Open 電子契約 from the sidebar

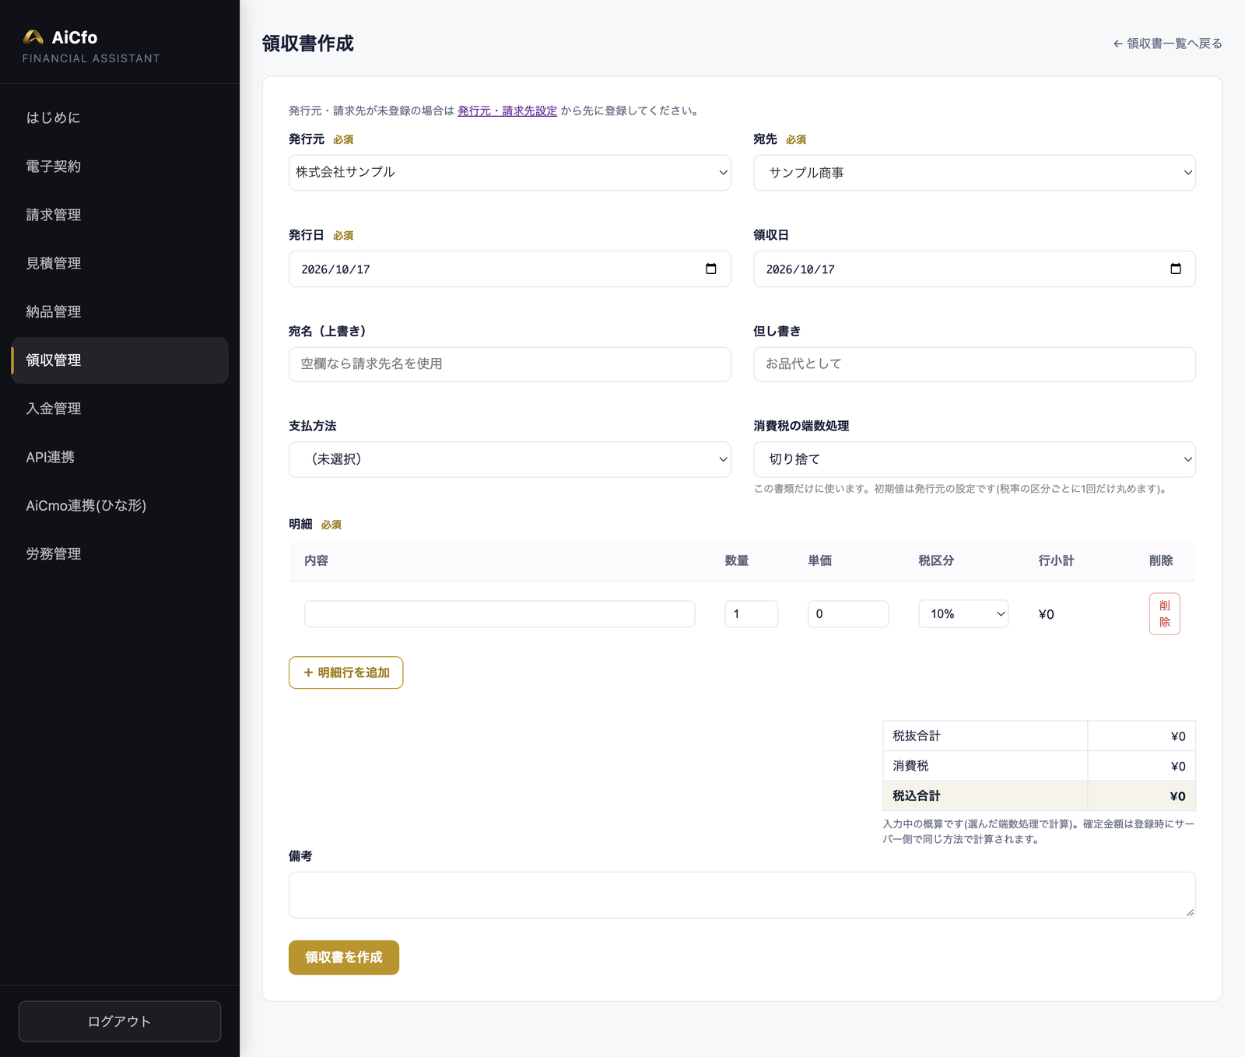[x=120, y=166]
